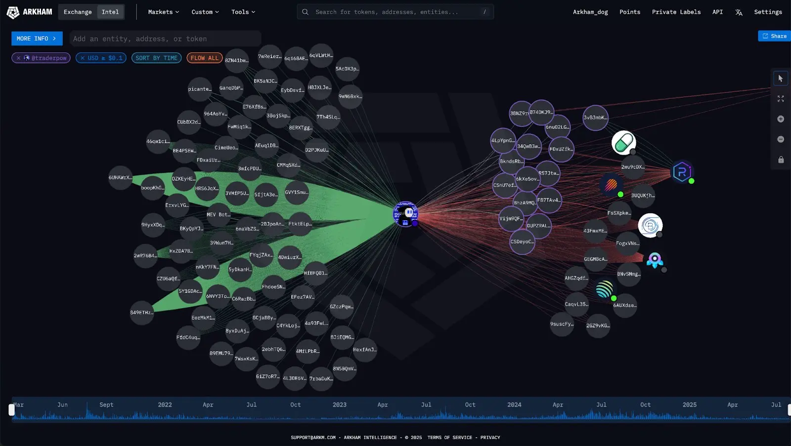Switch to Exchange mode

pos(78,12)
